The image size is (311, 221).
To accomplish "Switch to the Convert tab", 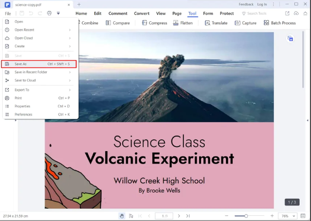I will coord(142,13).
